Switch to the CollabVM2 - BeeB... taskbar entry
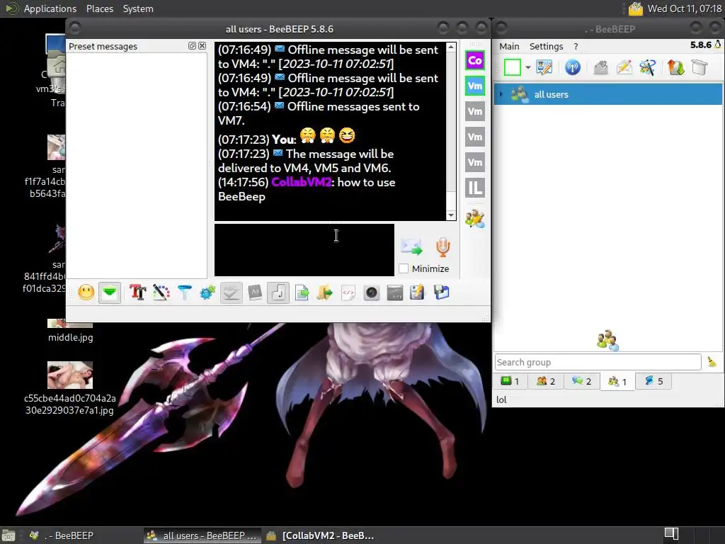 click(x=321, y=535)
